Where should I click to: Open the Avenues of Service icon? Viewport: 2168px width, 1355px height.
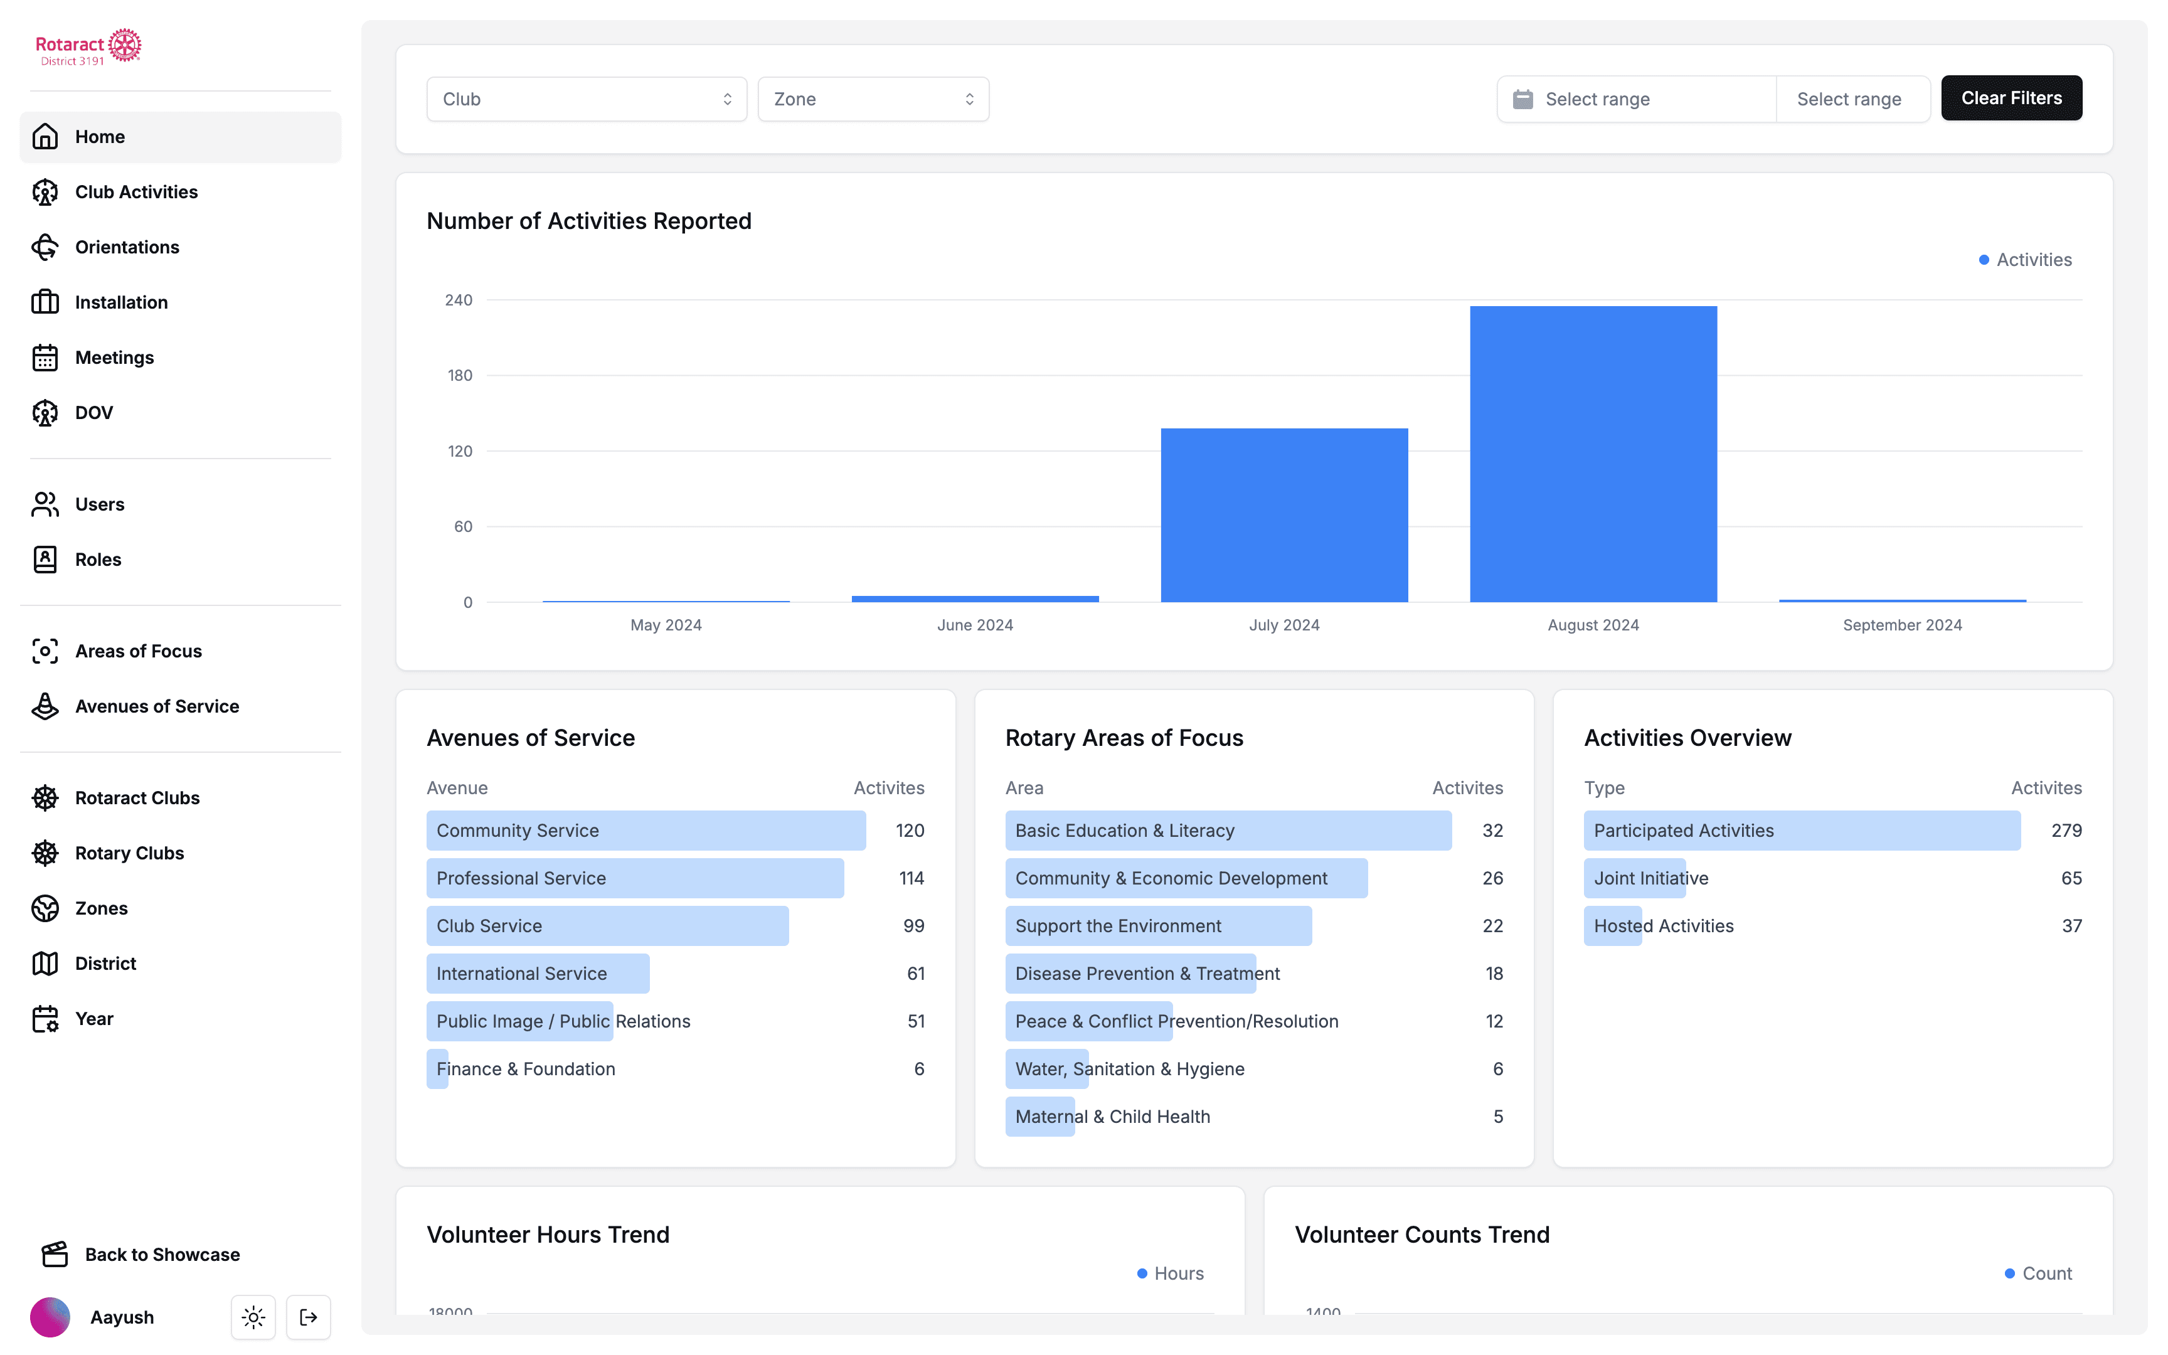[x=45, y=706]
